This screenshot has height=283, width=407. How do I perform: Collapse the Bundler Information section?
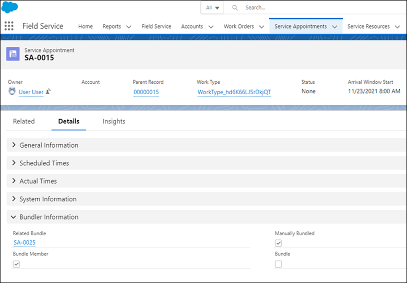[x=206, y=217]
